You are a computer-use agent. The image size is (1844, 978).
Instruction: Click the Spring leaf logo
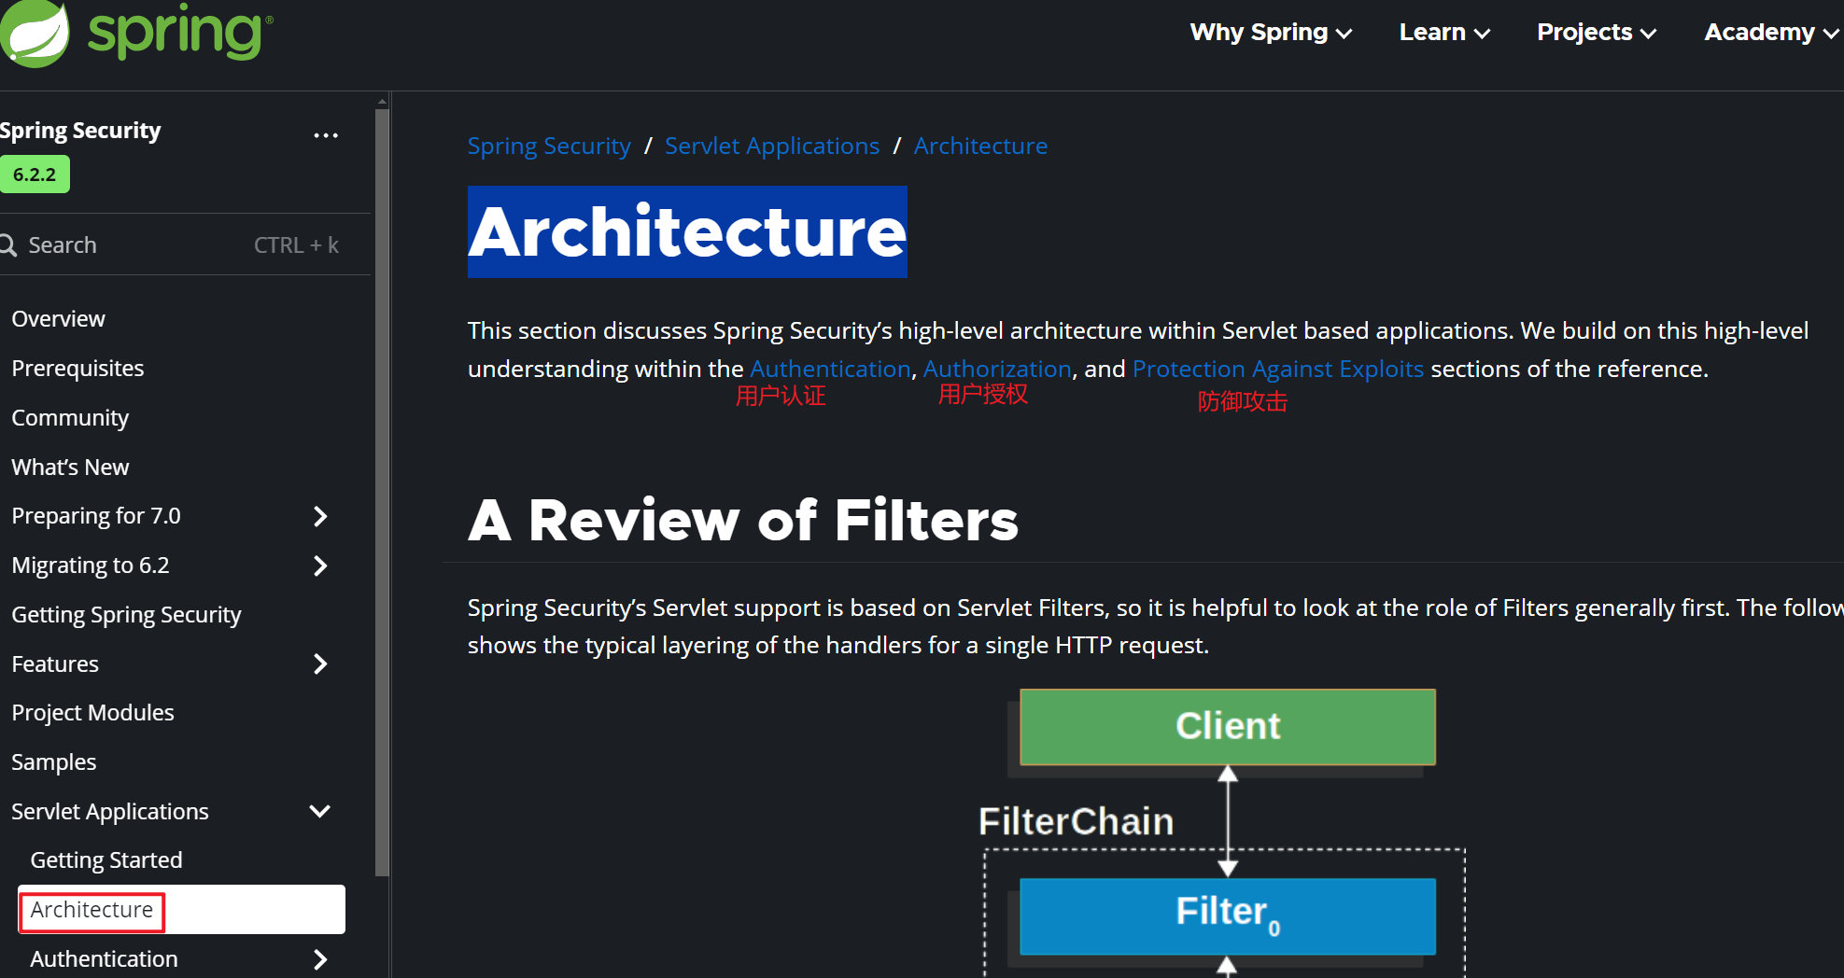click(35, 34)
